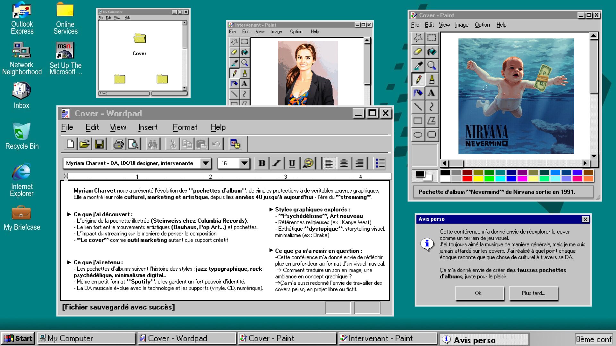Click the Find binoculars icon in Wordpad
616x346 pixels.
pos(152,144)
